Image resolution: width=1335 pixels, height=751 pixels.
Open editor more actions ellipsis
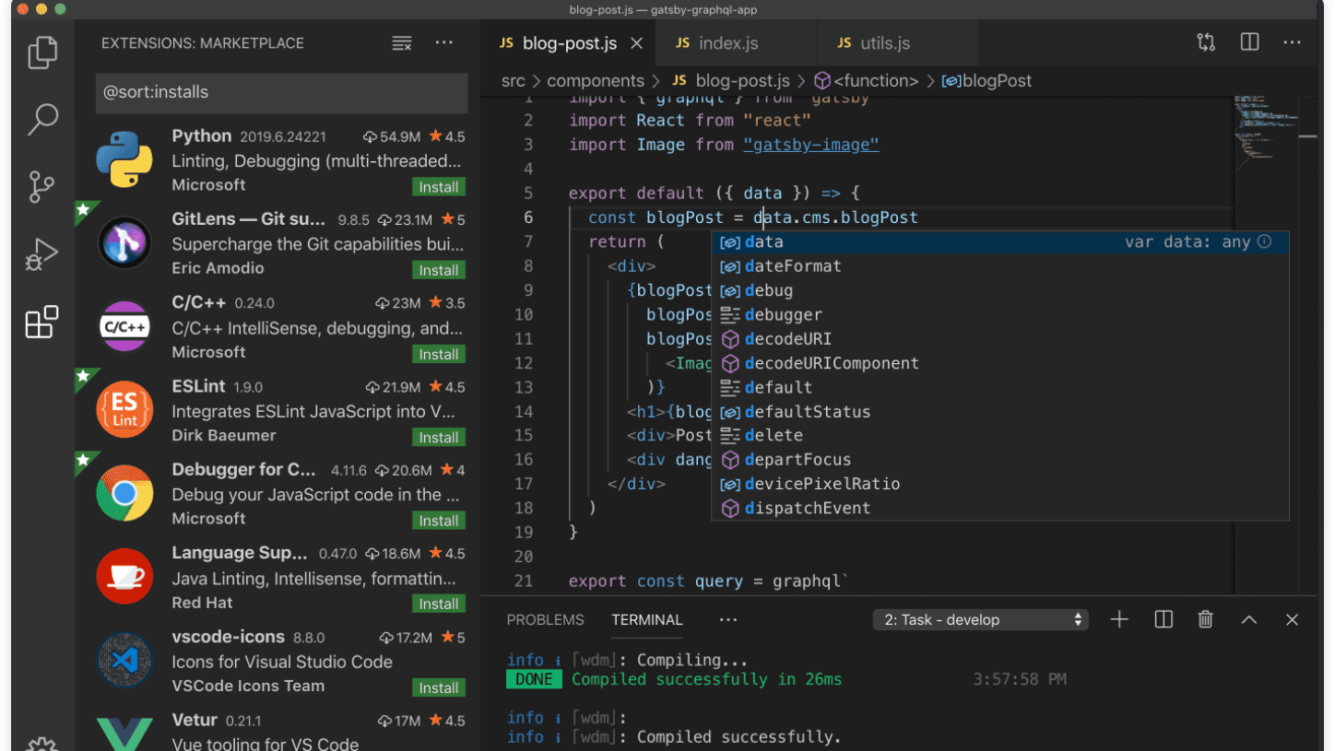point(1293,42)
